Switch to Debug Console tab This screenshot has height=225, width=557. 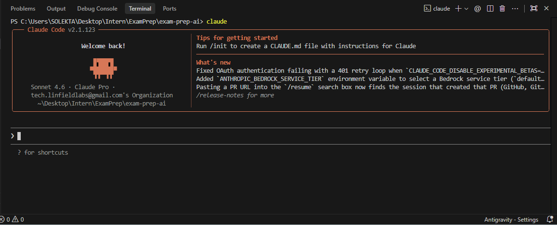click(x=97, y=9)
